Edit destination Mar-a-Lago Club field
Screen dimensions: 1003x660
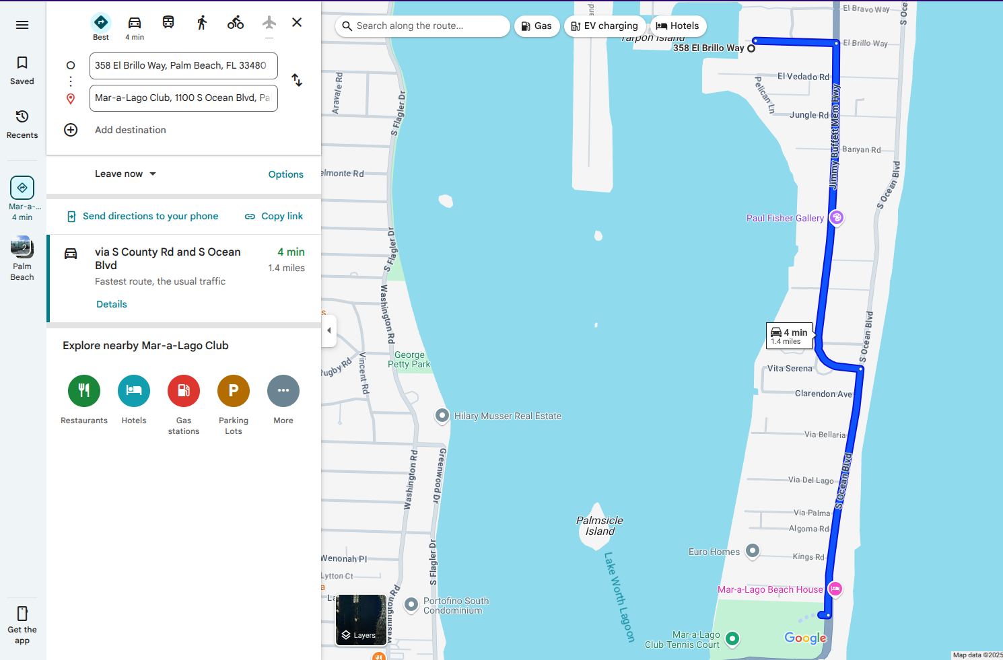pos(184,98)
